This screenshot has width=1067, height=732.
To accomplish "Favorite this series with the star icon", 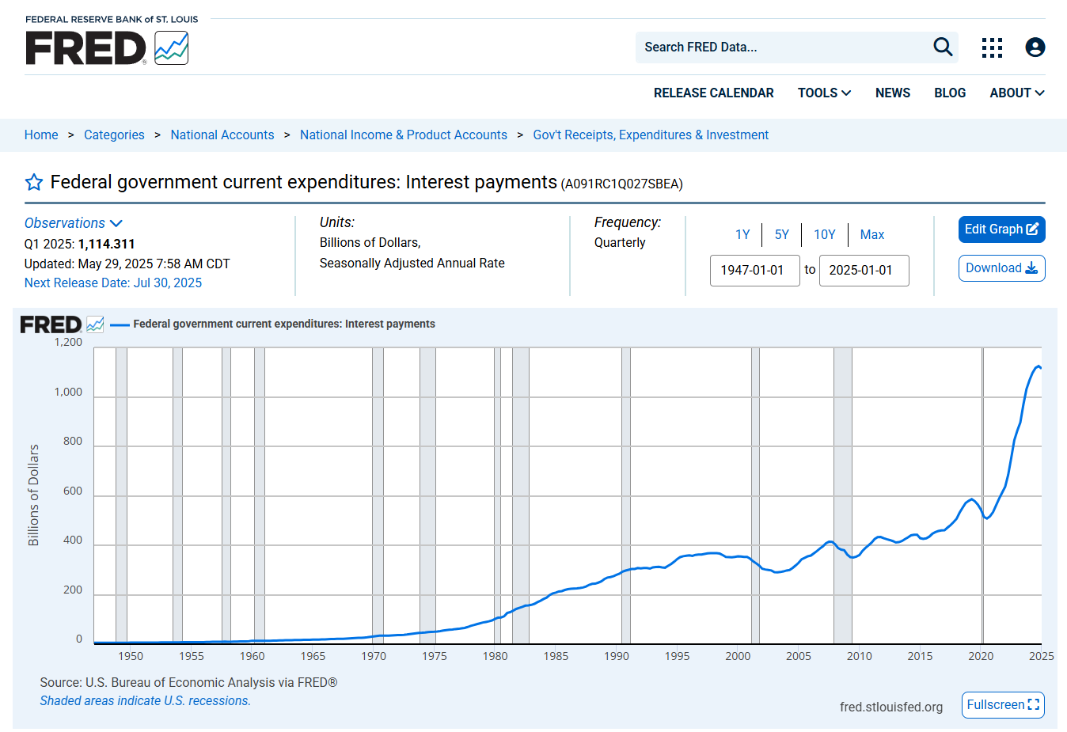I will (x=34, y=183).
